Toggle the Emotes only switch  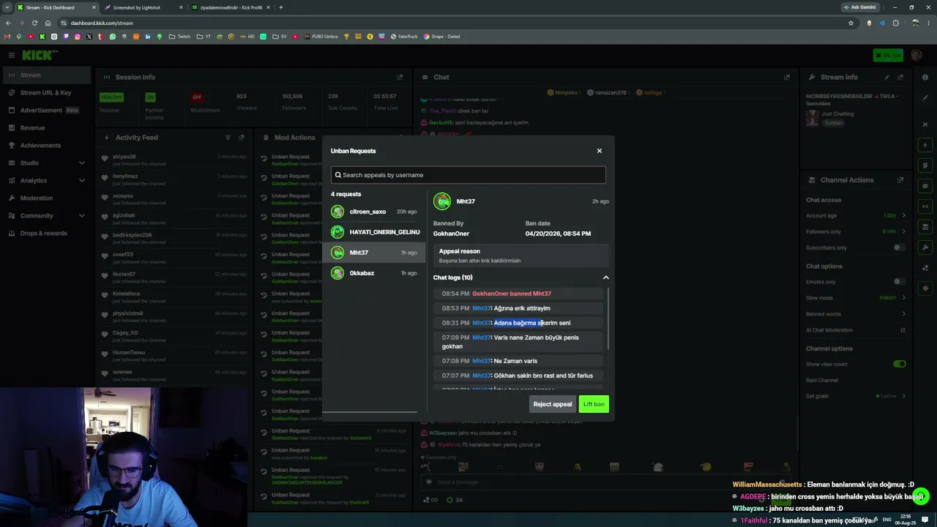[899, 282]
